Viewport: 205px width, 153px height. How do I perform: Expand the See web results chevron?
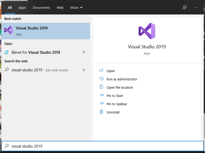[84, 70]
